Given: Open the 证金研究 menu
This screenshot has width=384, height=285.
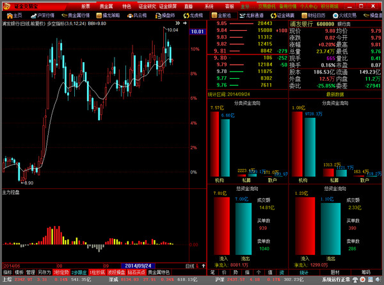Looking at the screenshot, I should [147, 6].
